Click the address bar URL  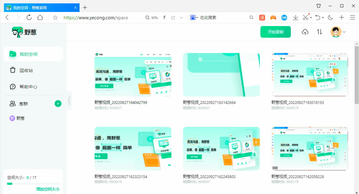[x=96, y=17]
